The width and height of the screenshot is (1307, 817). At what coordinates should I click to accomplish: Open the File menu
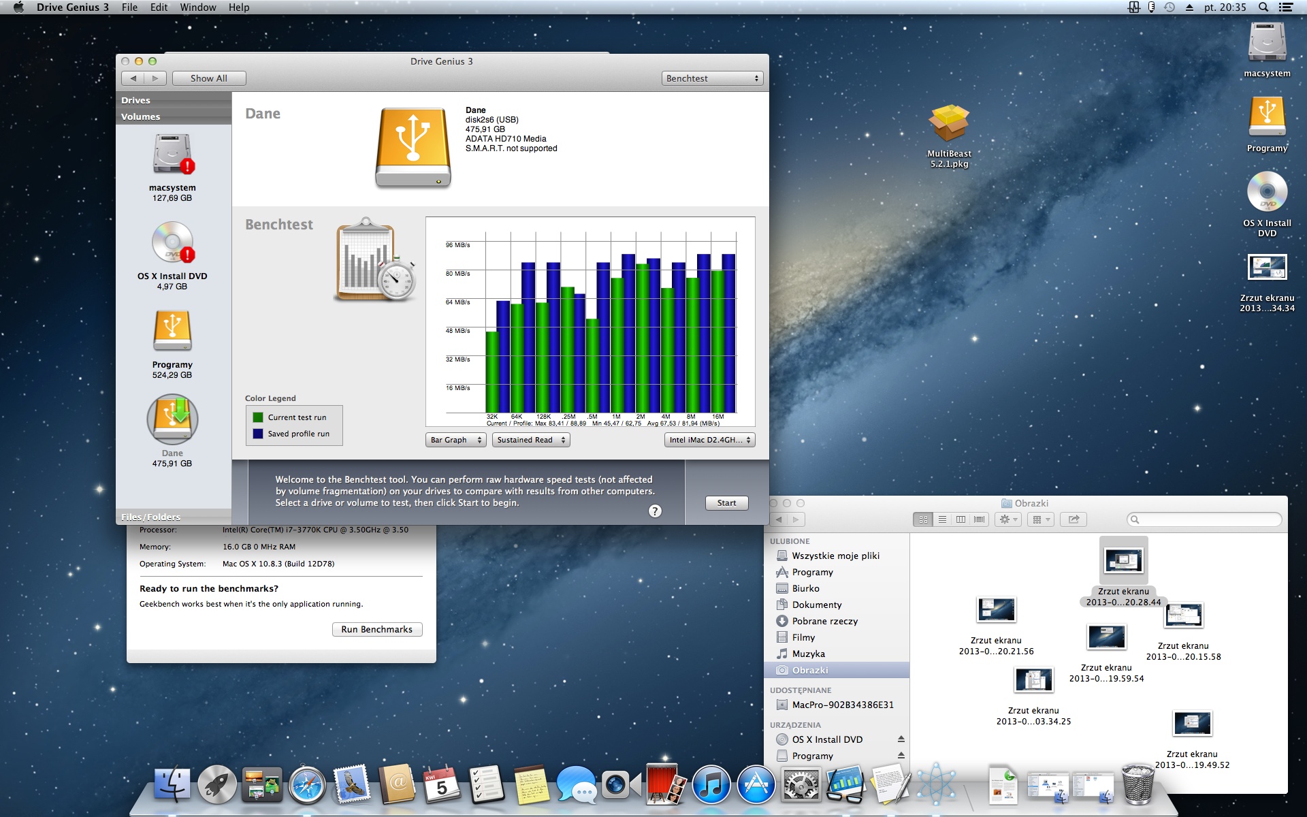pos(129,7)
